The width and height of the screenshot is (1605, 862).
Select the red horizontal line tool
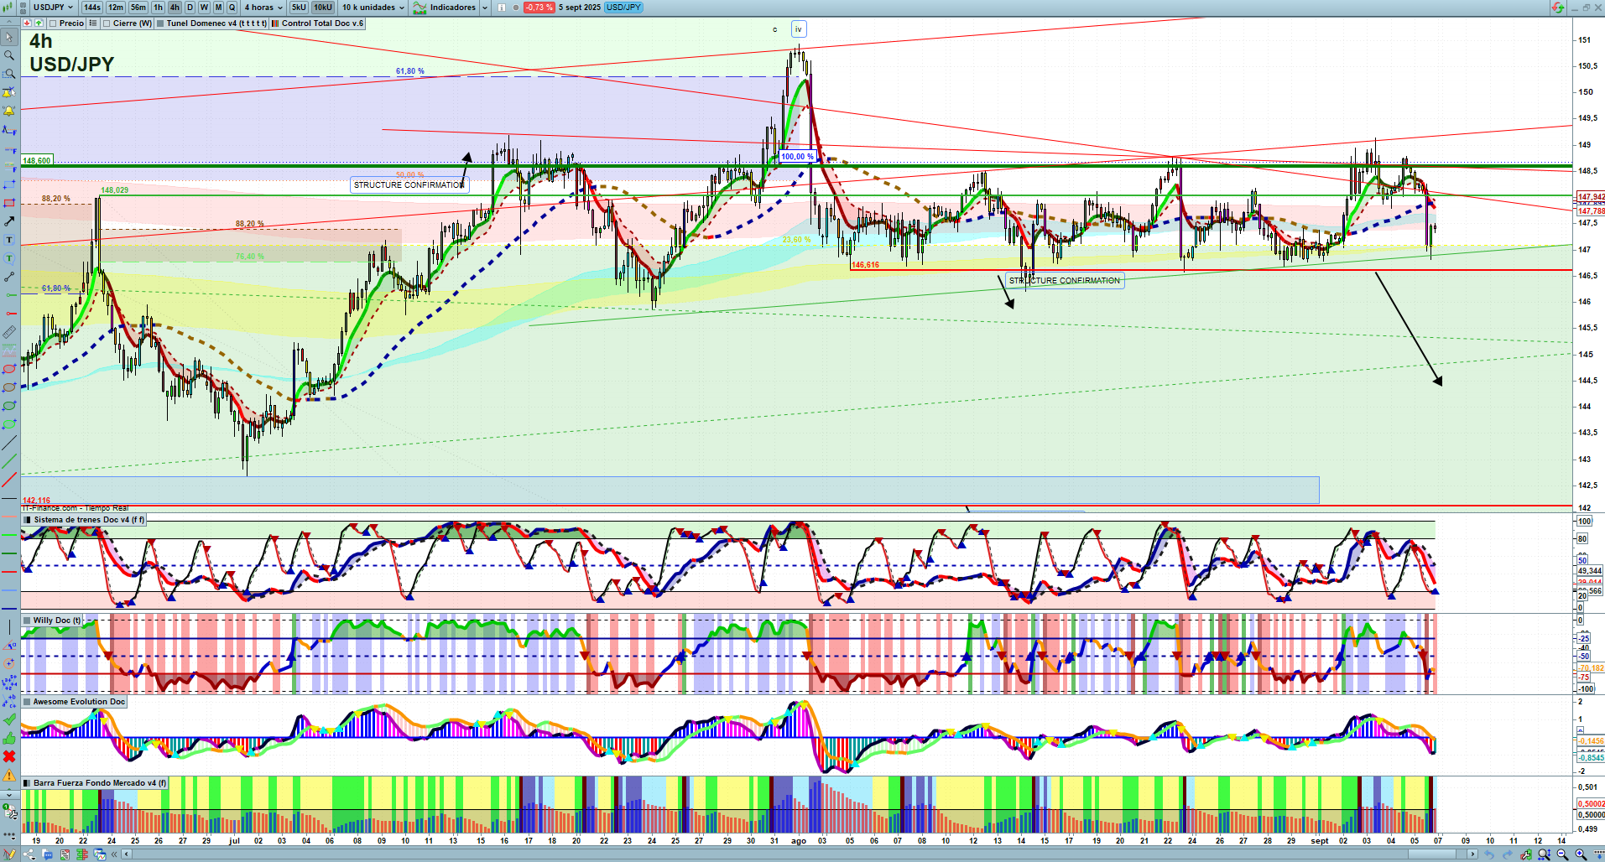click(x=9, y=571)
